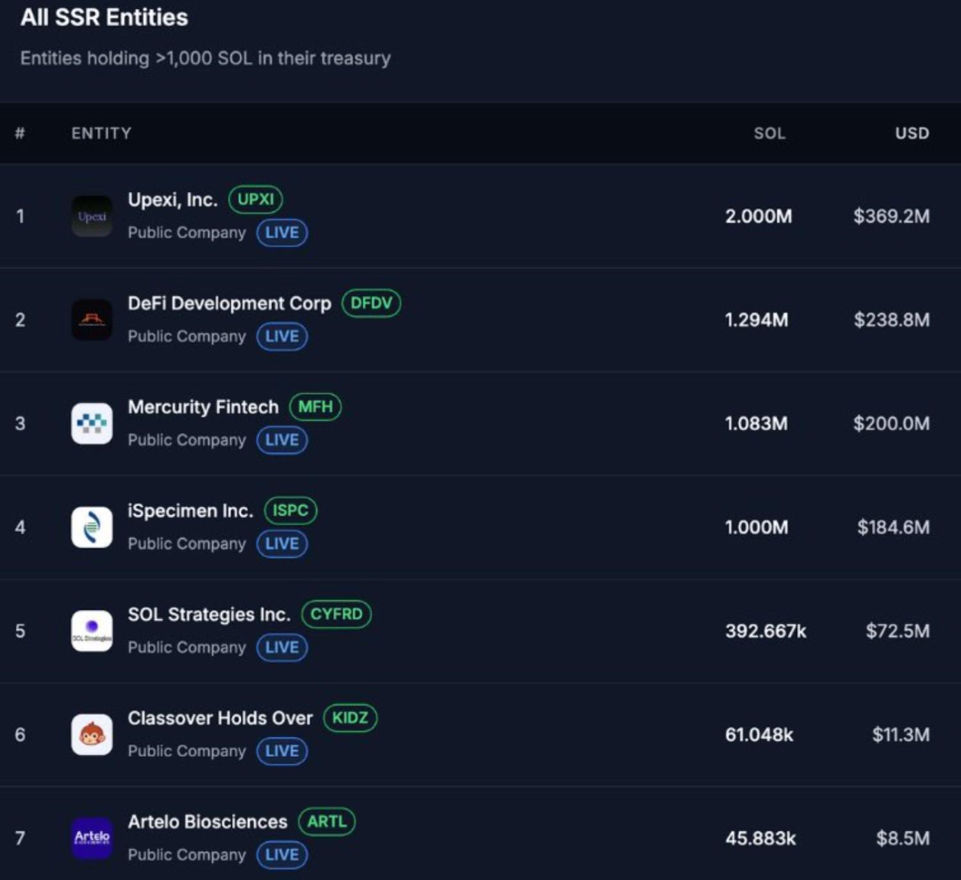Click the DeFi Development Corp logo icon
The image size is (961, 880).
[x=92, y=320]
